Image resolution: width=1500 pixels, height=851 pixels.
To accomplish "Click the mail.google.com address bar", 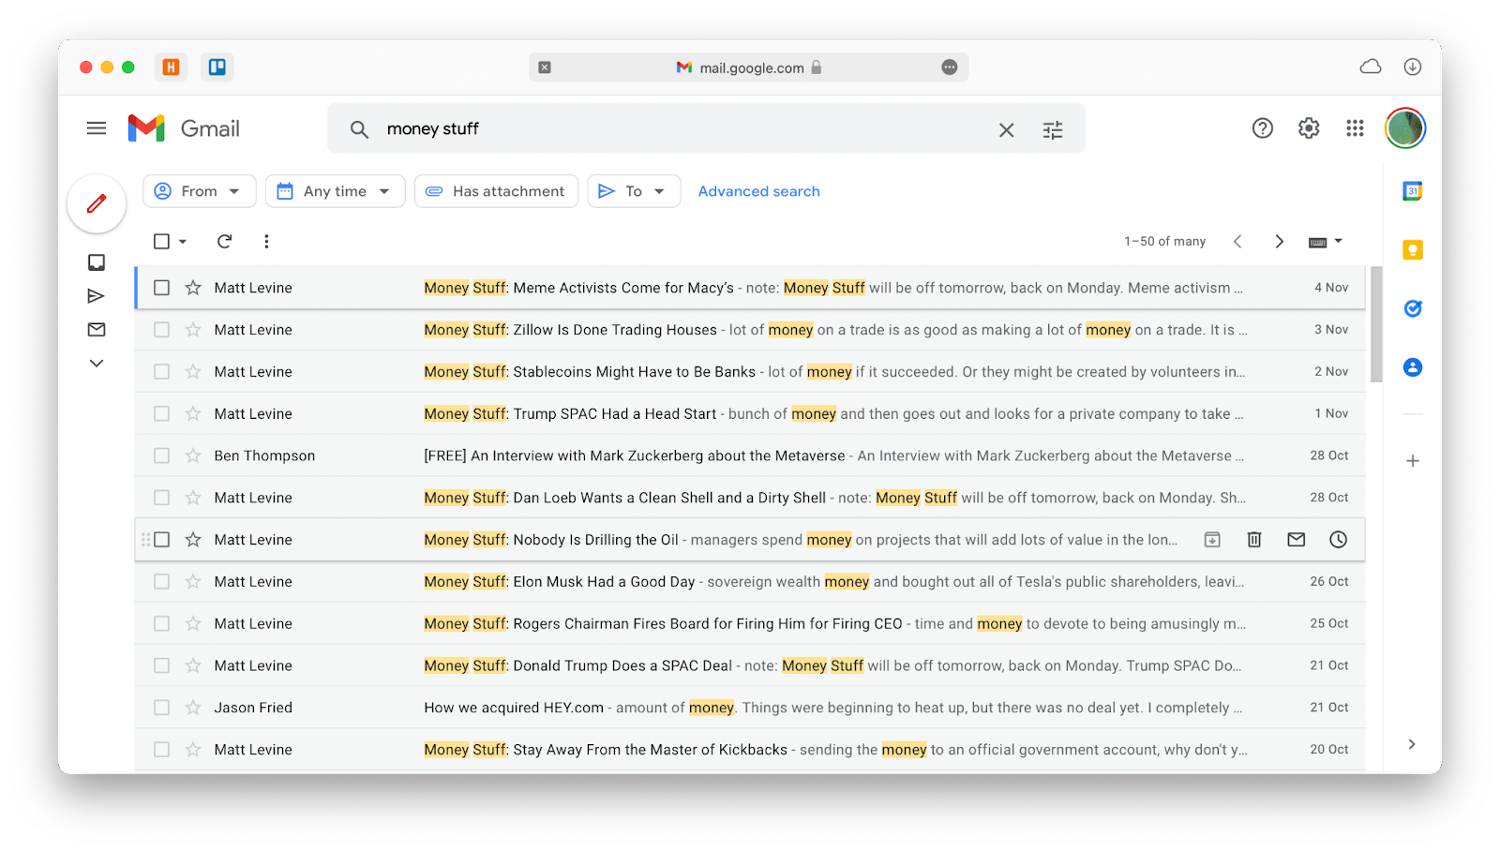I will pos(748,67).
